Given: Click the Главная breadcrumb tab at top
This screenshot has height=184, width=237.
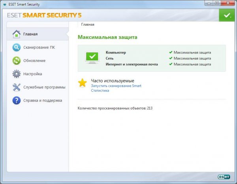Looking at the screenshot, I should tap(88, 24).
